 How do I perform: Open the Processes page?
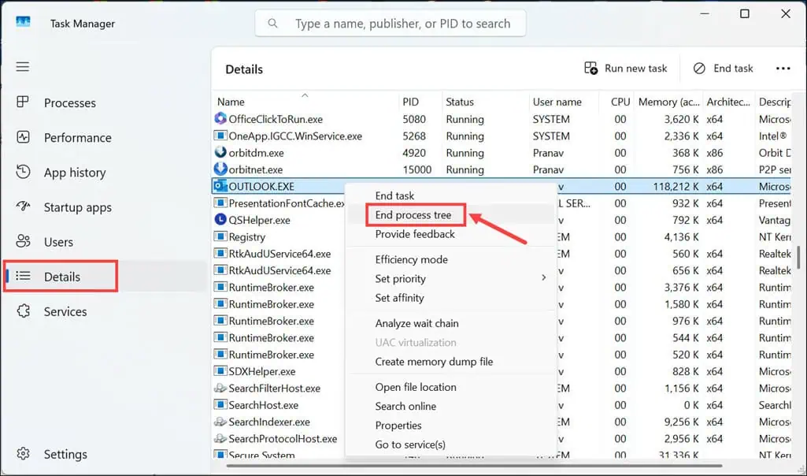pyautogui.click(x=69, y=103)
